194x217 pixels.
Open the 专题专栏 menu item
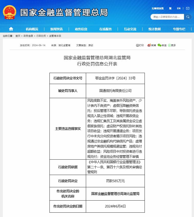179,29
